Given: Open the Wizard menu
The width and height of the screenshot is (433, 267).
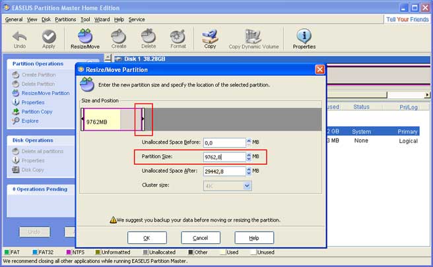Looking at the screenshot, I should 102,19.
